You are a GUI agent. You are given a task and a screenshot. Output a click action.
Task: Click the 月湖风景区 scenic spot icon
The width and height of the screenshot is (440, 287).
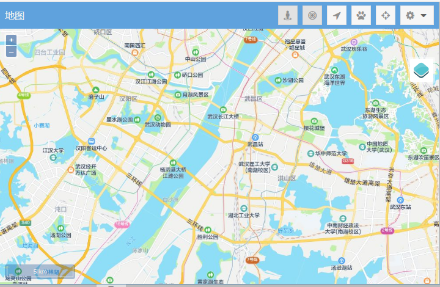pyautogui.click(x=178, y=95)
